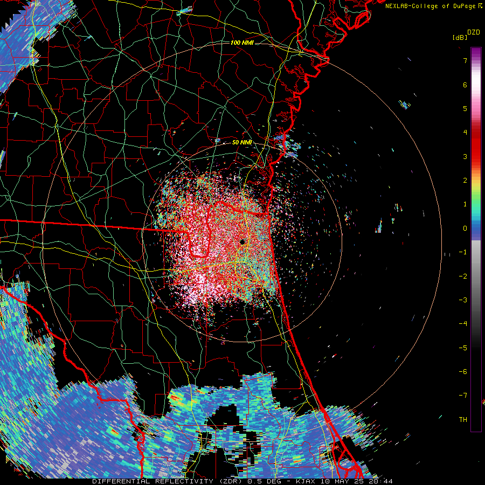Select the 4 dB tick label

[465, 133]
